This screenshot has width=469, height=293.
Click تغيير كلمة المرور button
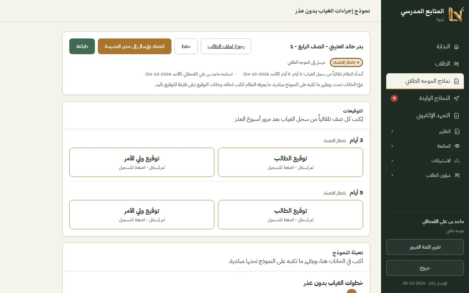(x=425, y=247)
